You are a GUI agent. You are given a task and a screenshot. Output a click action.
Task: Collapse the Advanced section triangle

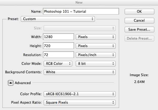(x=11, y=83)
